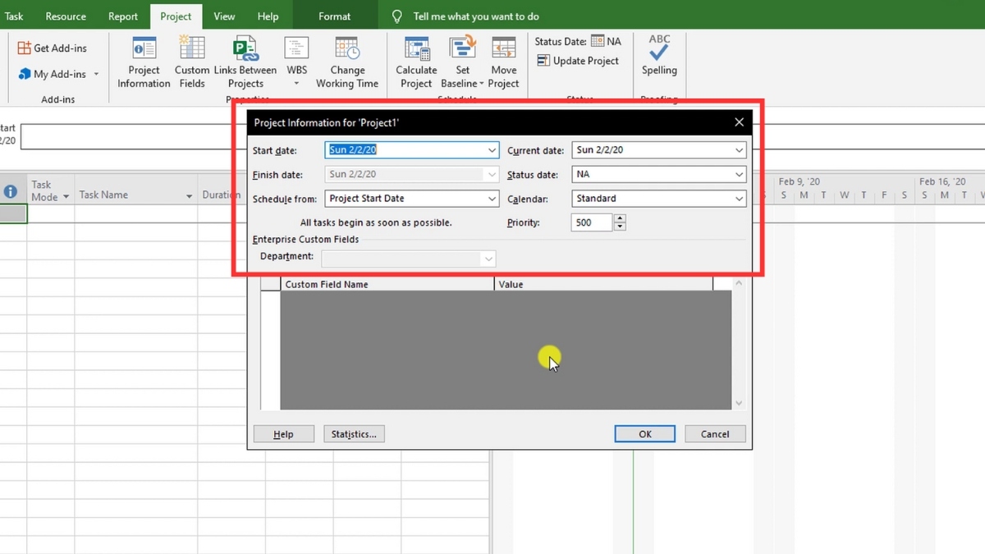Open the WBS menu
This screenshot has width=985, height=554.
(297, 62)
